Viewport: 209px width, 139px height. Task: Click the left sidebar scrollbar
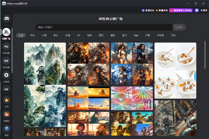[x=12, y=50]
